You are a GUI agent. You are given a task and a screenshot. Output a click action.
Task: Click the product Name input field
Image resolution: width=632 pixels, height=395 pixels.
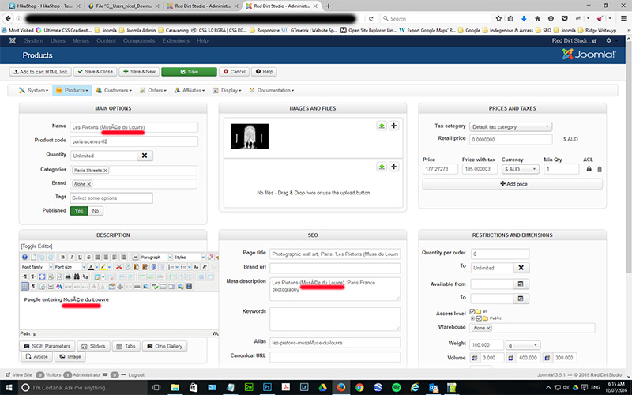tap(134, 127)
